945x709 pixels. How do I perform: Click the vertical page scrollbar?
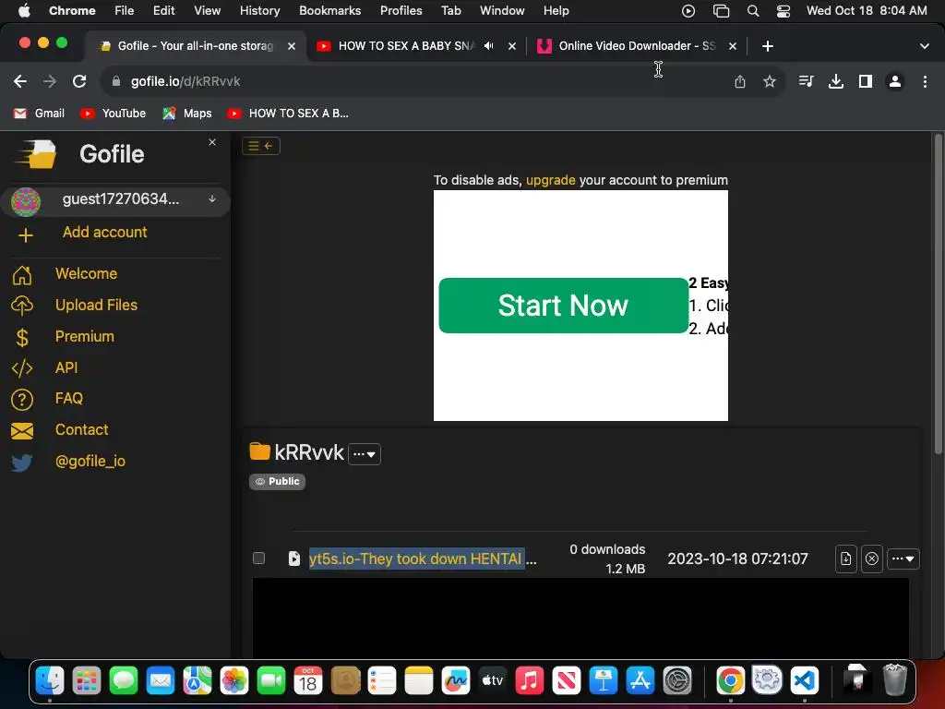click(938, 295)
